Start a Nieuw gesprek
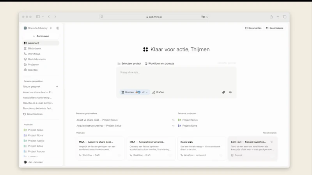This screenshot has width=312, height=175. click(x=32, y=86)
